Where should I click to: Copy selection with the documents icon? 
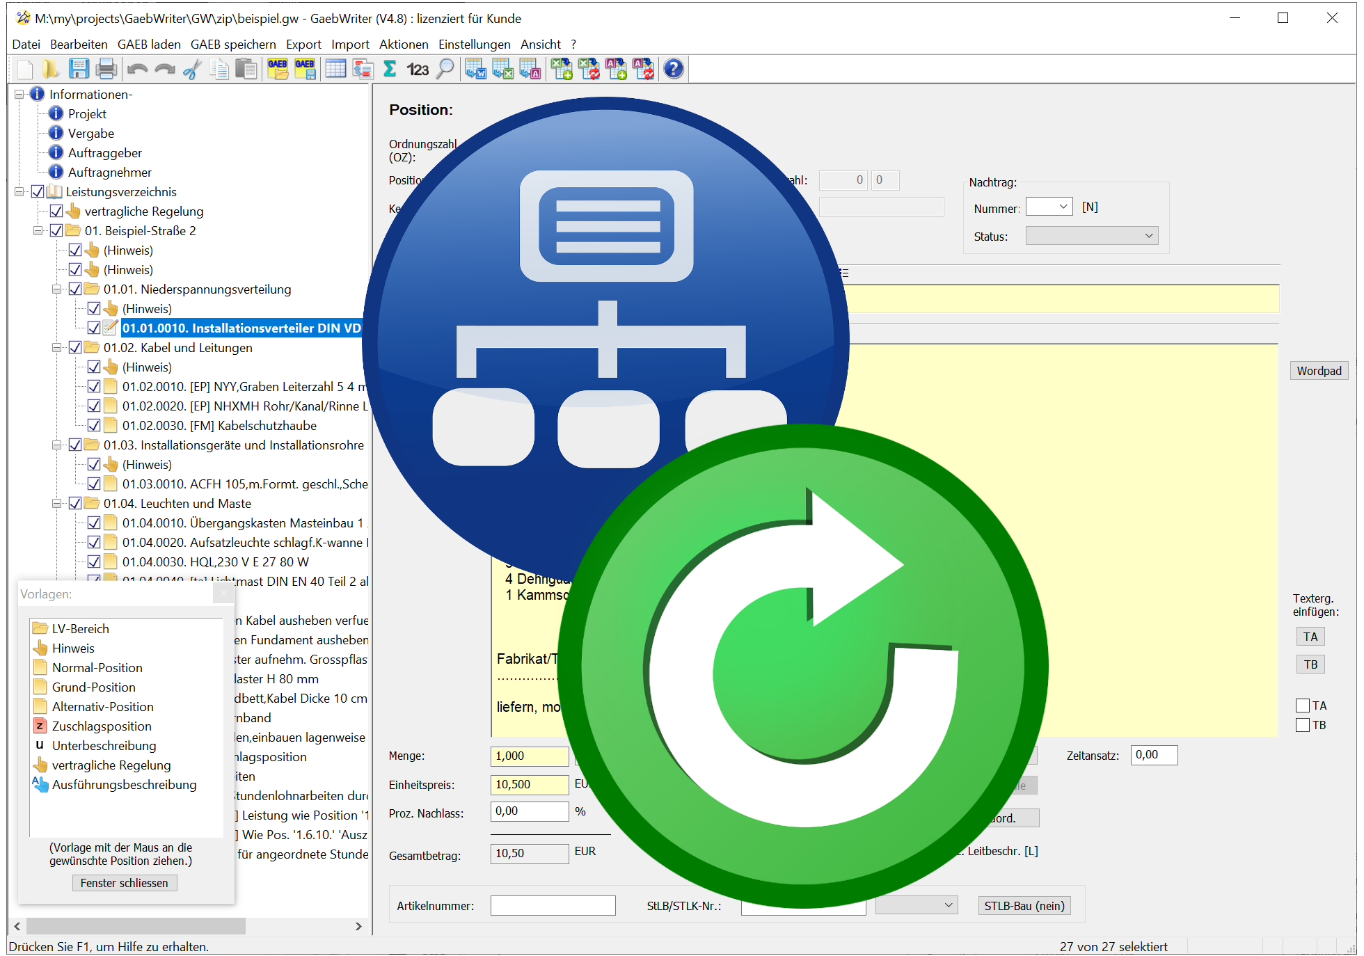[x=219, y=69]
